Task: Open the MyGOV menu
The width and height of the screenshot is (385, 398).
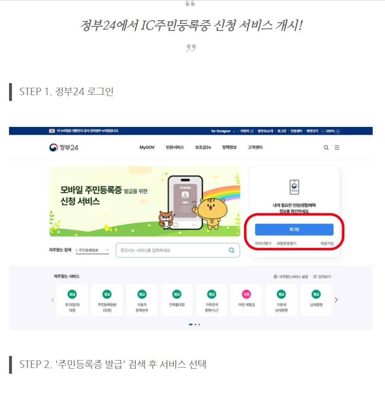Action: (147, 147)
